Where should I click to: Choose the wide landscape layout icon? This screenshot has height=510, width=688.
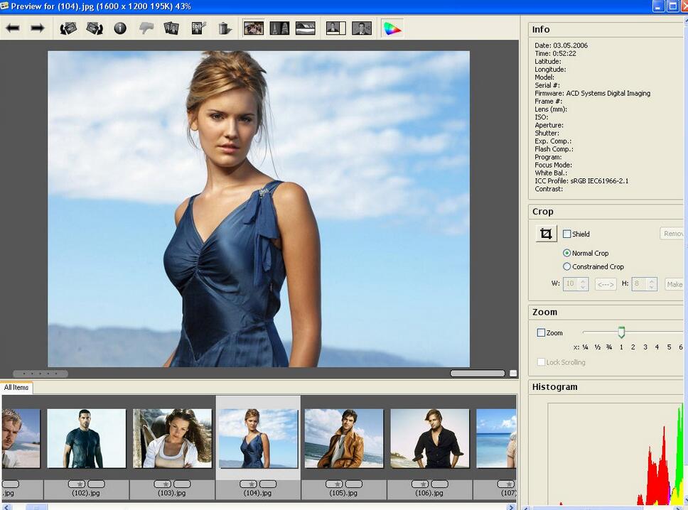point(306,28)
